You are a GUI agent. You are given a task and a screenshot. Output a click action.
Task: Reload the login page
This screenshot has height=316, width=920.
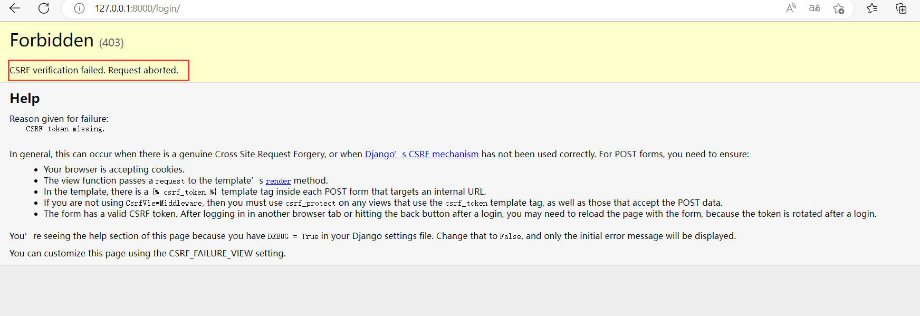tap(44, 8)
